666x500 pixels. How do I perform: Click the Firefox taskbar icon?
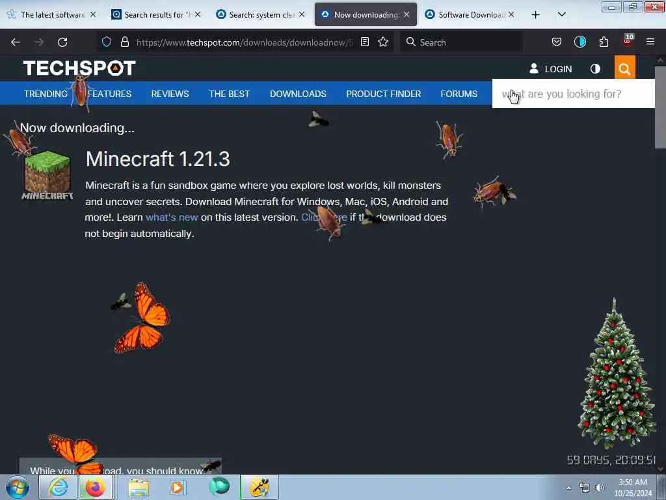(95, 487)
